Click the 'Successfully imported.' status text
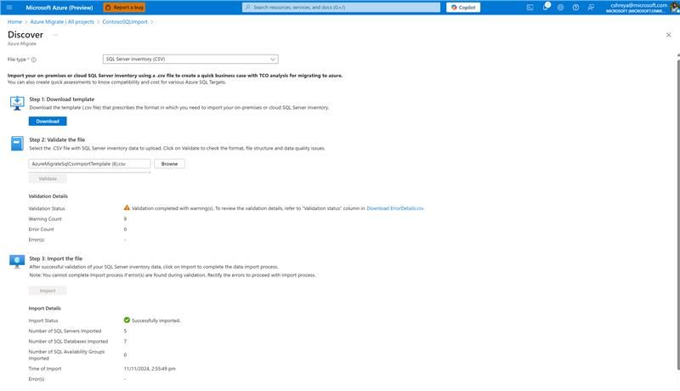680x391 pixels. 156,320
